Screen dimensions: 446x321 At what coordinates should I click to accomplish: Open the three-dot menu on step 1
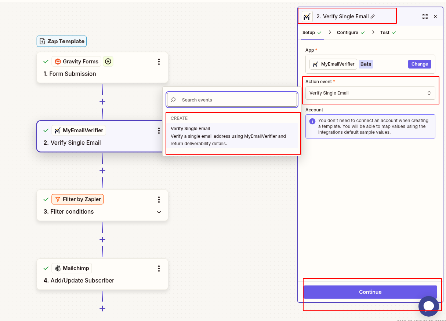tap(159, 61)
